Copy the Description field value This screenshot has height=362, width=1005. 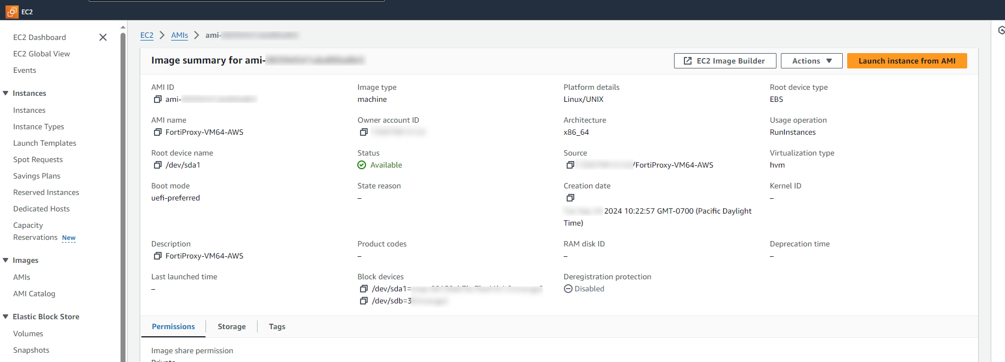[158, 256]
